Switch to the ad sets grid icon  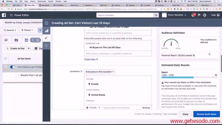click(x=26, y=40)
